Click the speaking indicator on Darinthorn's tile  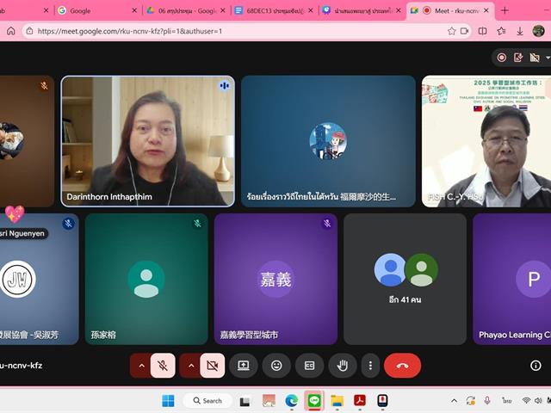[x=224, y=85]
